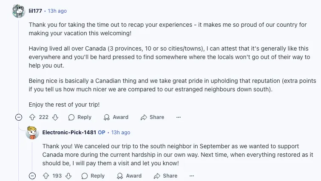Open more options on Electronic-Pick-1481's reply
Screen dimensions: 321x181
point(192,176)
